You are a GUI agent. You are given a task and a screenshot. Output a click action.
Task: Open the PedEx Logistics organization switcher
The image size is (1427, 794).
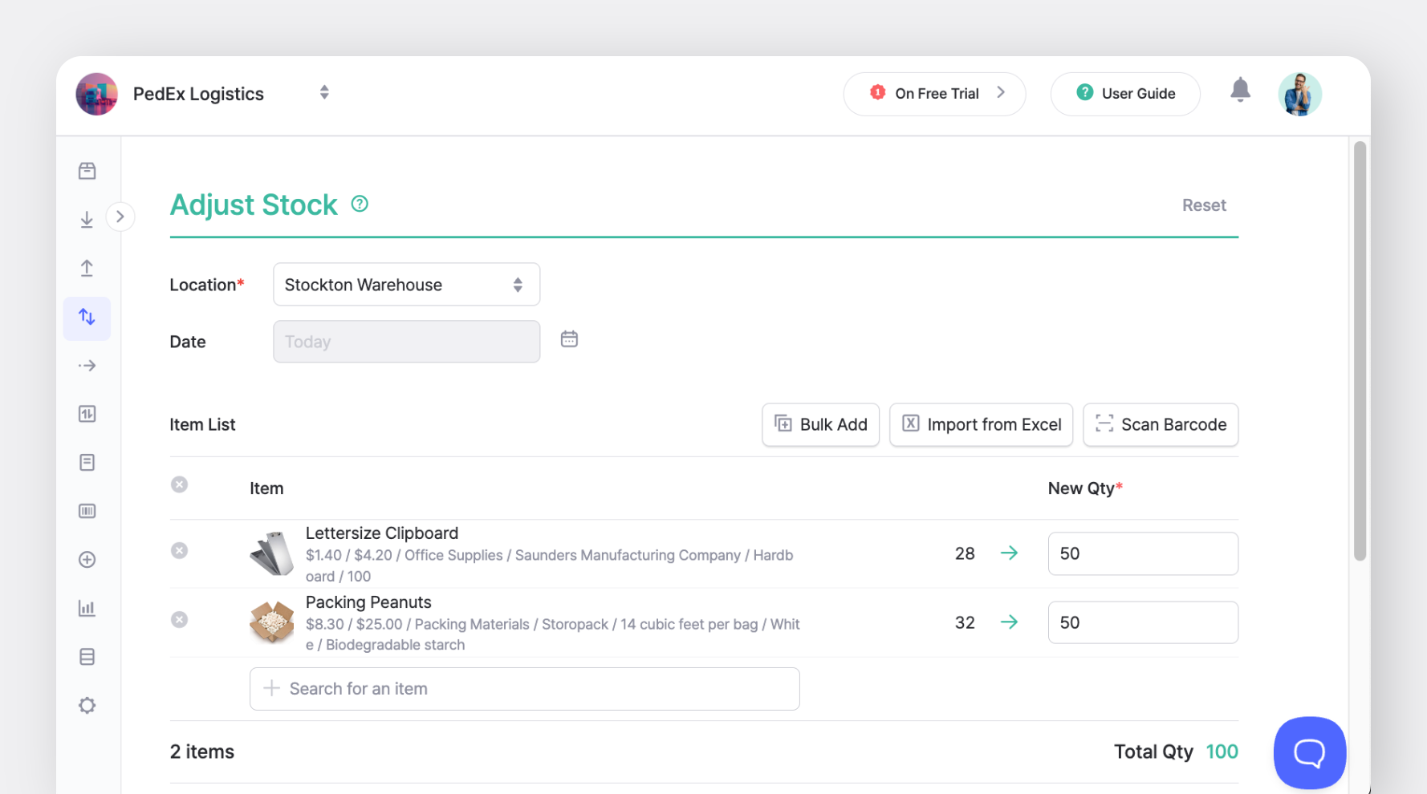[x=324, y=92]
